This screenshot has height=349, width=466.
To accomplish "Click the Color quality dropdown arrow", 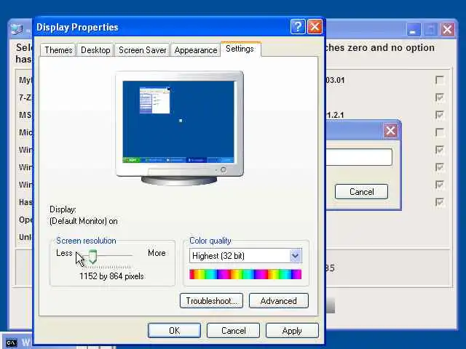I will pyautogui.click(x=296, y=256).
